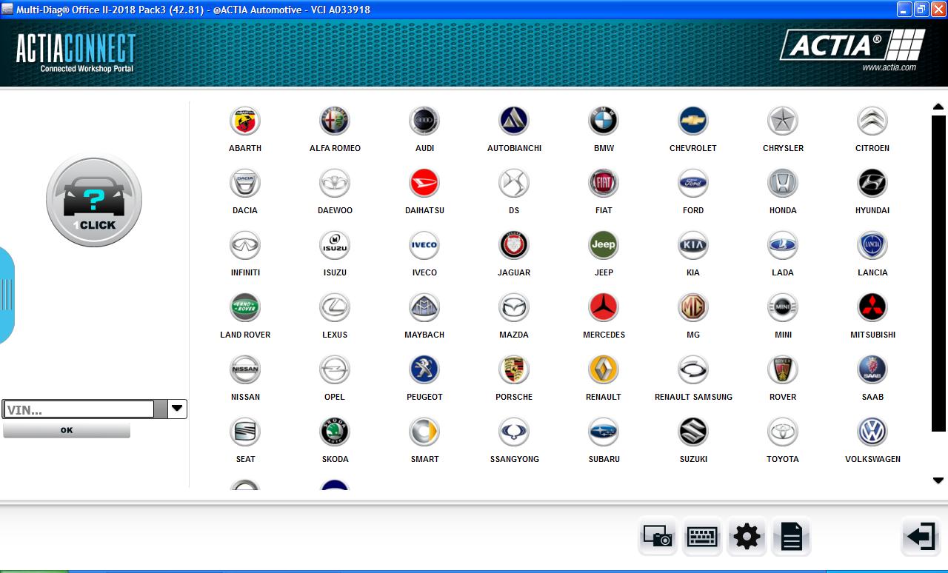Choose the Volkswagen VW icon
The width and height of the screenshot is (948, 573).
click(x=872, y=432)
